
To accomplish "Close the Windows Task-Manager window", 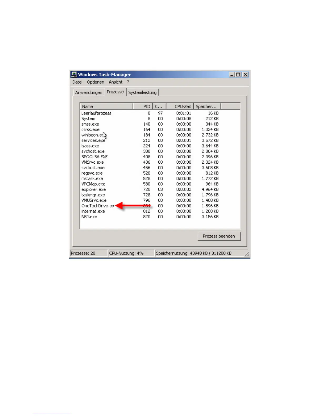I will click(245, 75).
